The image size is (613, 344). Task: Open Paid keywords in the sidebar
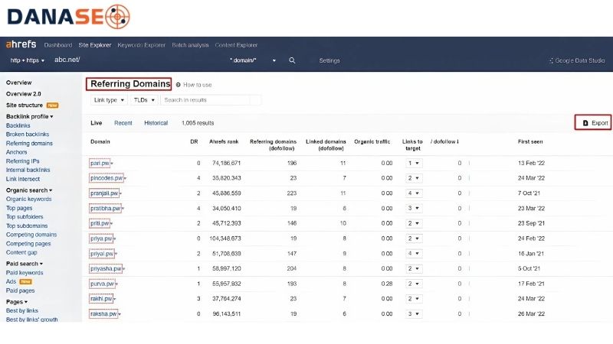pyautogui.click(x=25, y=273)
